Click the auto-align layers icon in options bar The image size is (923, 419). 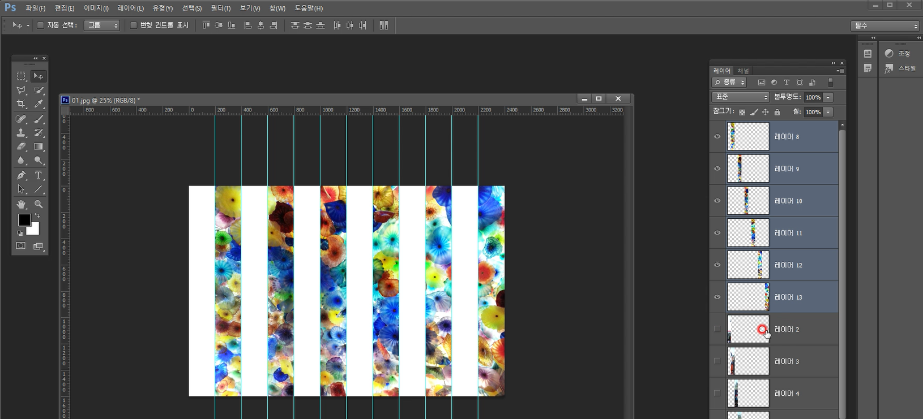tap(384, 25)
